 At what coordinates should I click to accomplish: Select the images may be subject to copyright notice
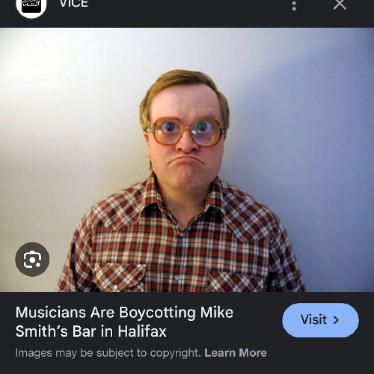(108, 352)
